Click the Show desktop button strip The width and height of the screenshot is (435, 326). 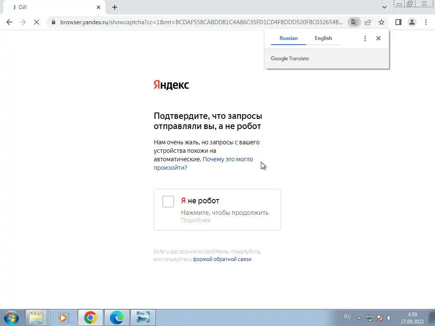click(432, 318)
